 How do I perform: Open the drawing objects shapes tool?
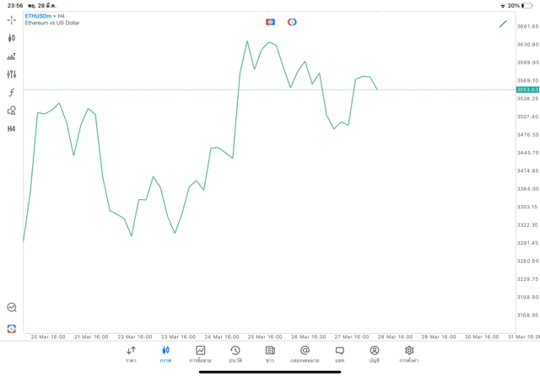11,110
